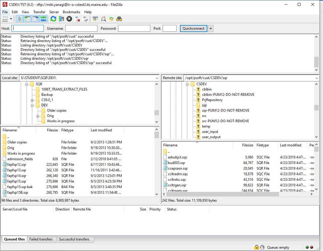Toggle directory comparison with magnifier icon
Image resolution: width=323 pixels, height=251 pixels.
(103, 19)
